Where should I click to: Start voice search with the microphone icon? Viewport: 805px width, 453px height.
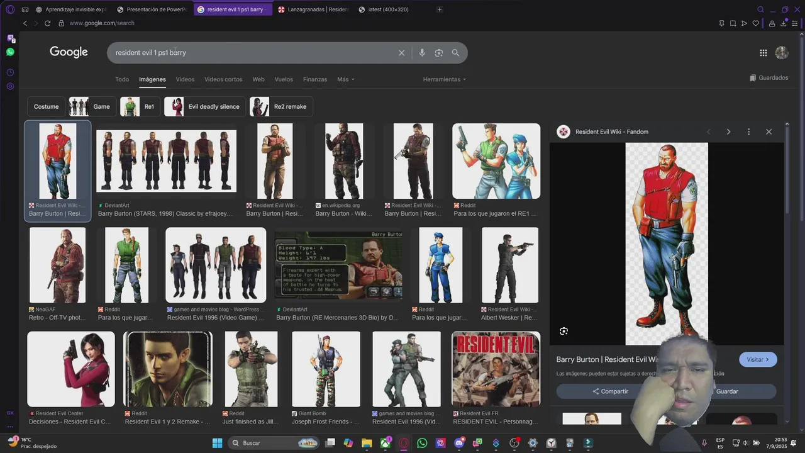[422, 53]
